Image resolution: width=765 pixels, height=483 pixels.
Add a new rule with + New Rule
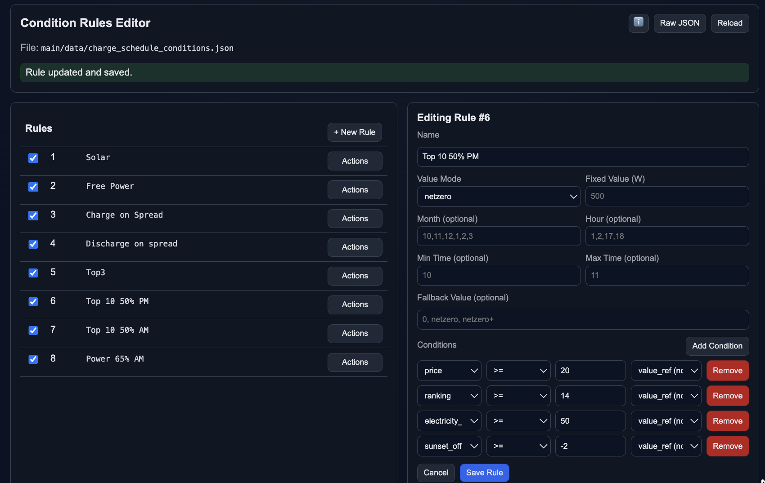coord(354,132)
